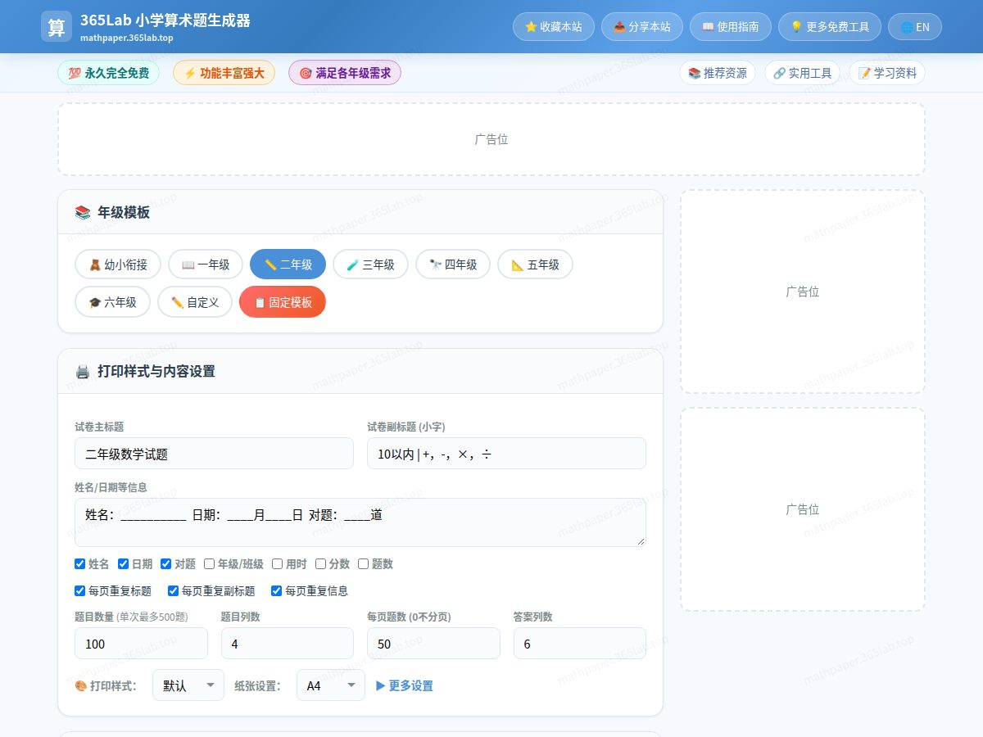This screenshot has width=983, height=737.
Task: Click the upper sidebar 广告位 placeholder
Action: [x=803, y=292]
